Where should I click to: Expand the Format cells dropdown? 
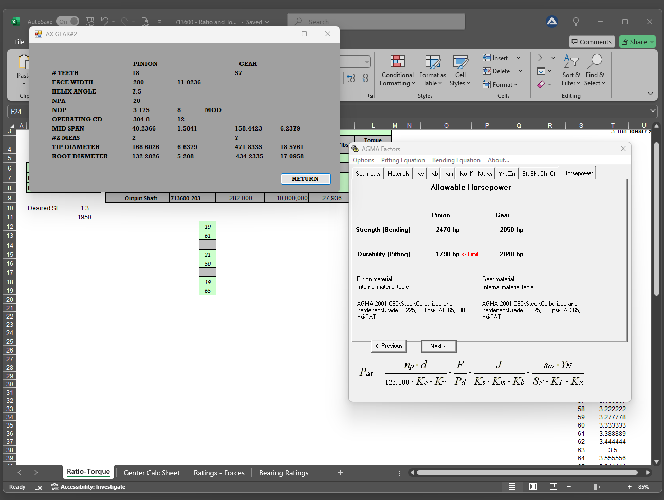tap(515, 85)
